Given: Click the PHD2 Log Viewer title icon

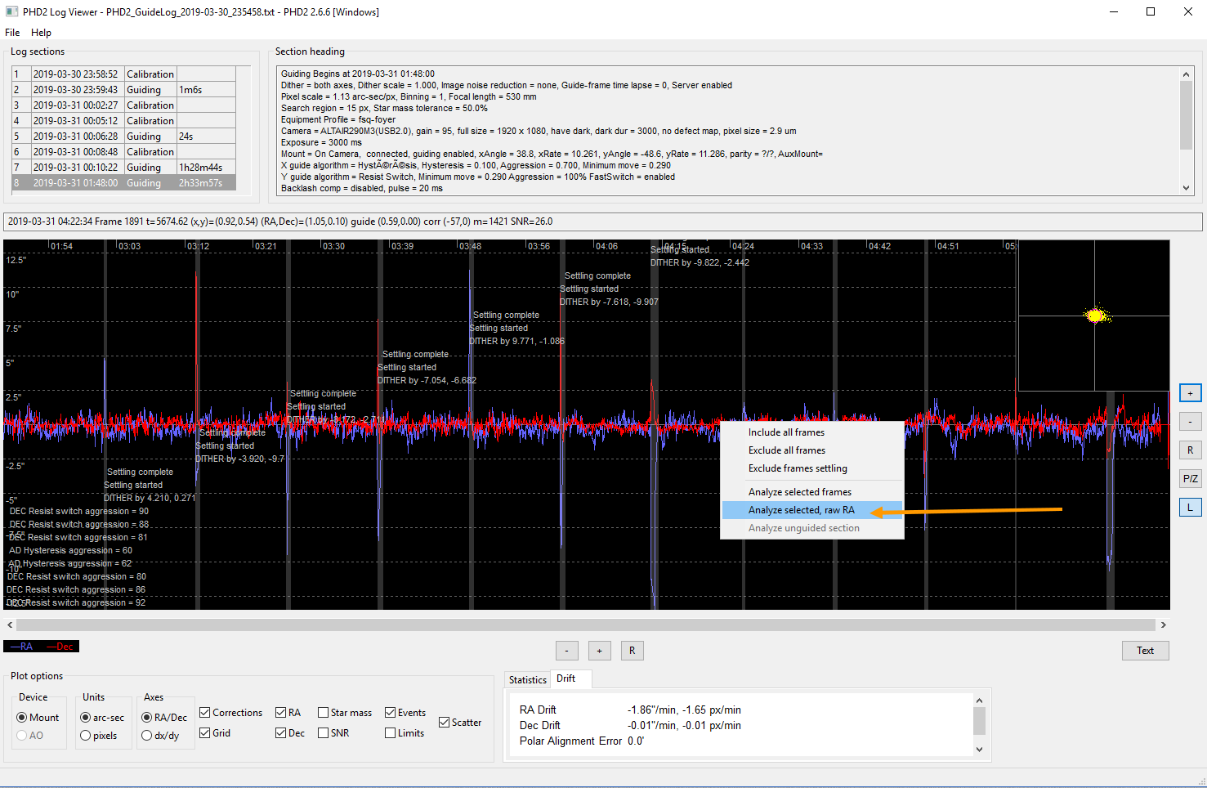Looking at the screenshot, I should point(11,11).
